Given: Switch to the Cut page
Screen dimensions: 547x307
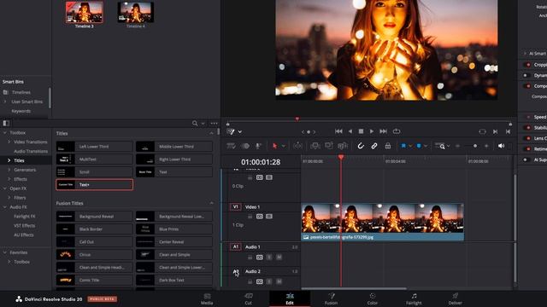Looking at the screenshot, I should tap(249, 299).
